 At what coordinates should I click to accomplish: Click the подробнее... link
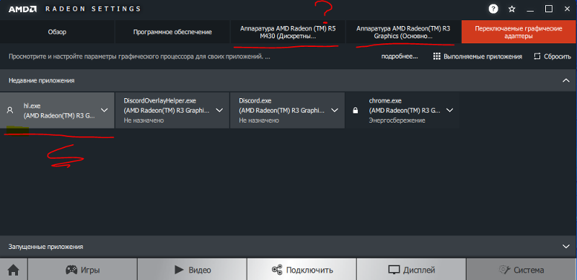[400, 57]
